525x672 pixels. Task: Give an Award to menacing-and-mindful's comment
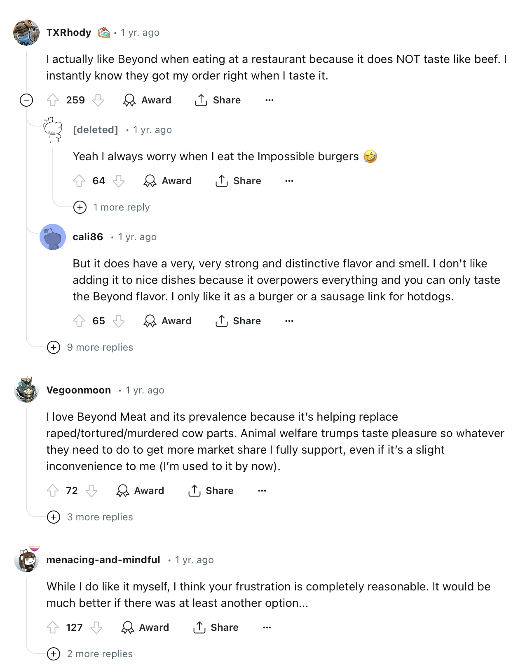[145, 628]
